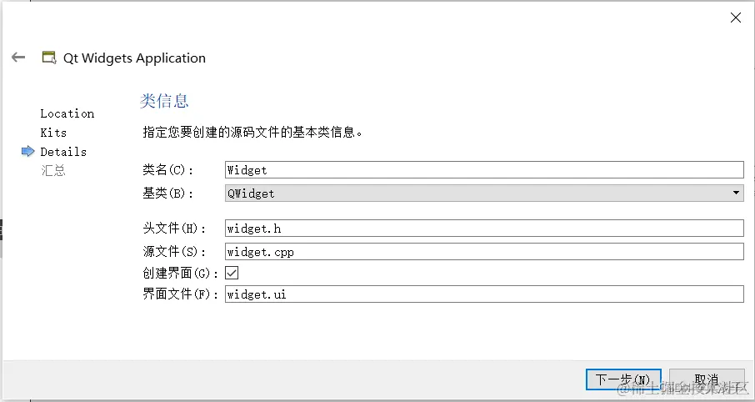Click the 创建界面(G) label
This screenshot has height=402, width=755.
tap(181, 274)
